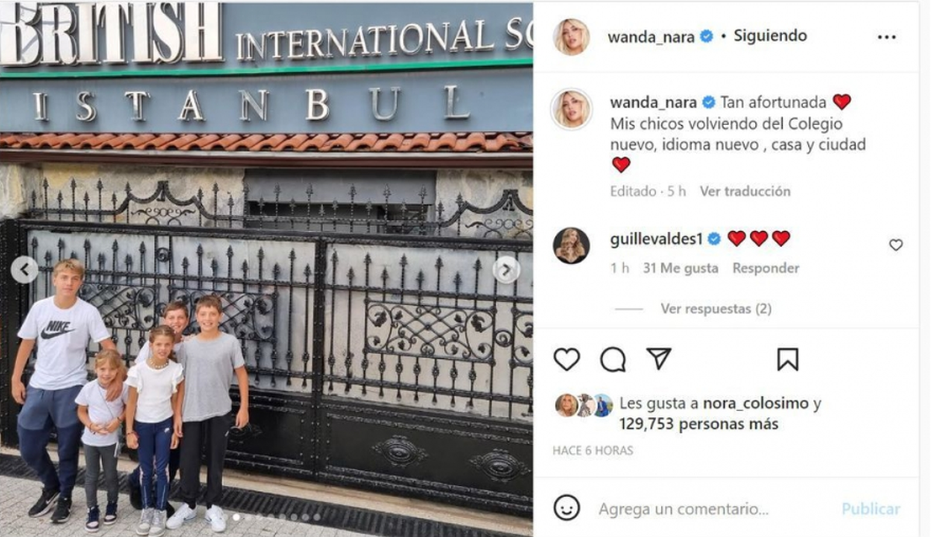The image size is (932, 537).
Task: Save the post with the bookmark icon
Action: [788, 359]
